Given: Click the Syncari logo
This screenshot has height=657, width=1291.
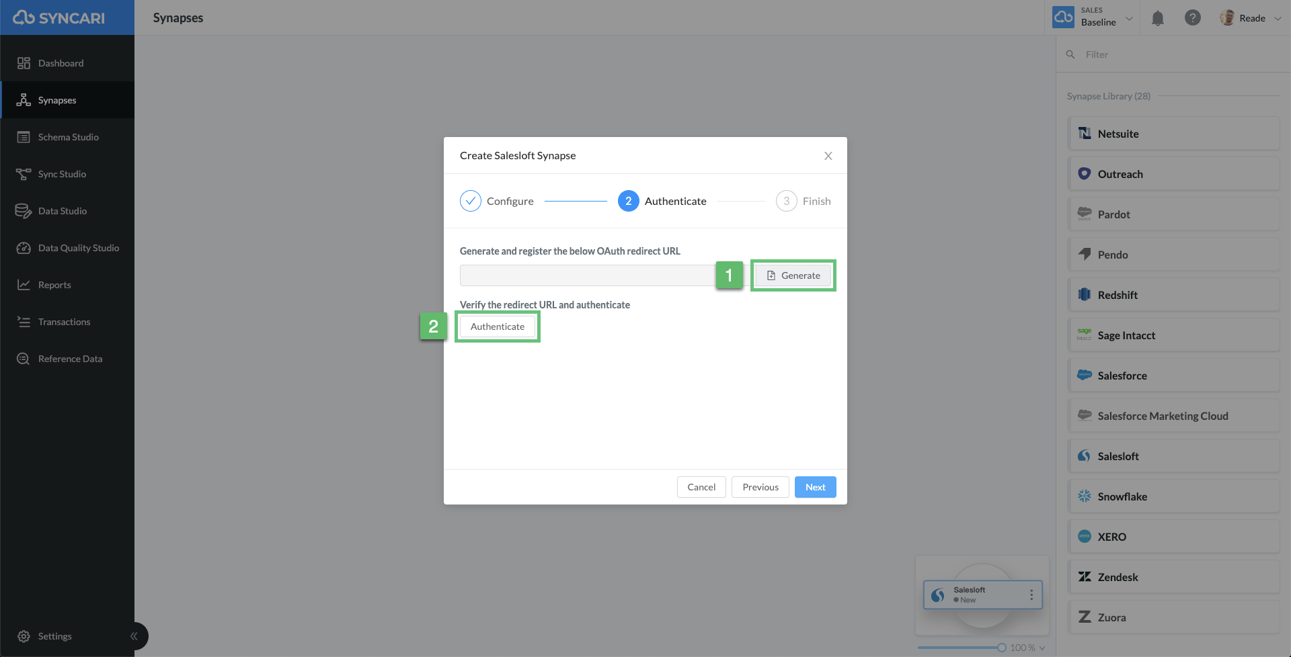Looking at the screenshot, I should coord(59,17).
